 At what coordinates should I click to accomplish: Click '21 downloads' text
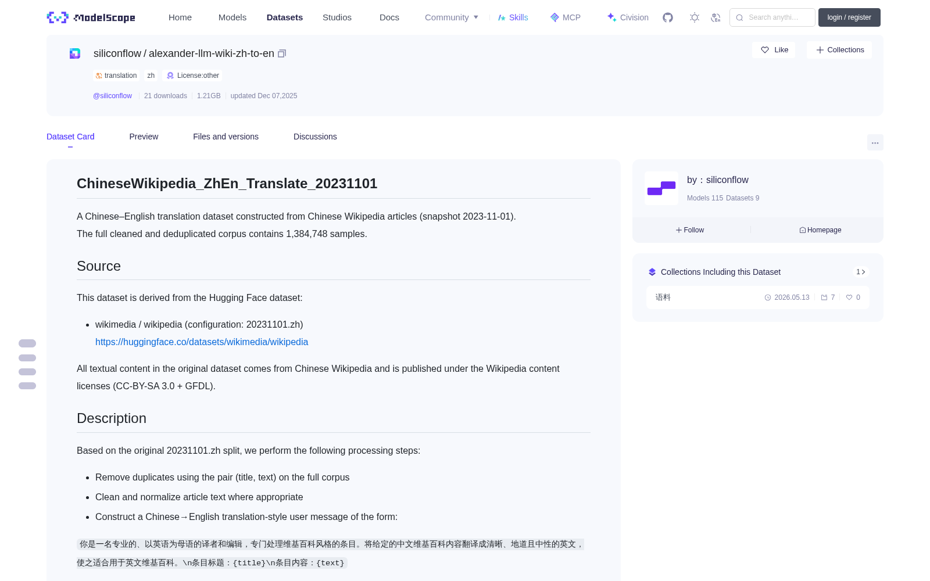point(166,96)
